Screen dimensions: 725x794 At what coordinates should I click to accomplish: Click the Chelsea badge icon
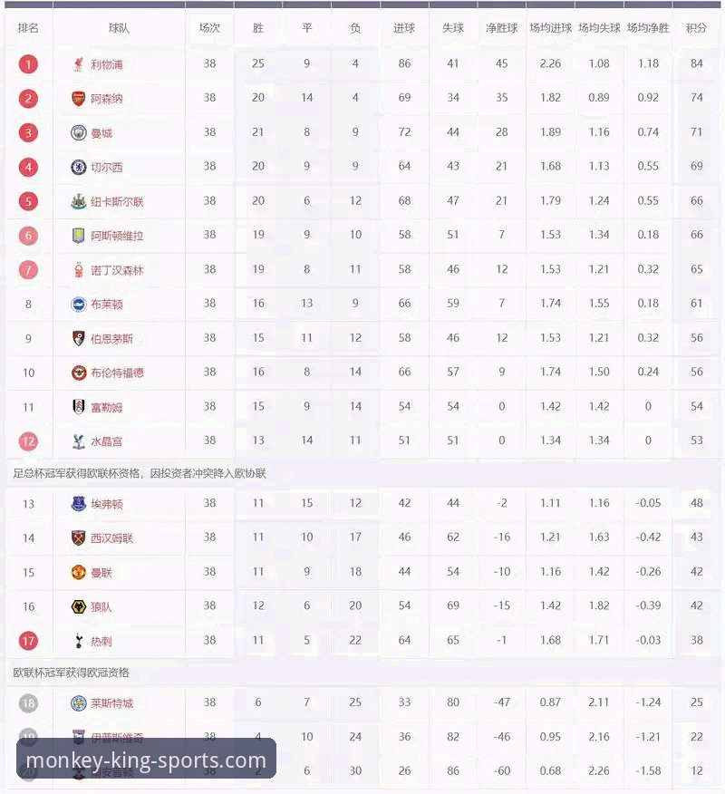coord(79,167)
